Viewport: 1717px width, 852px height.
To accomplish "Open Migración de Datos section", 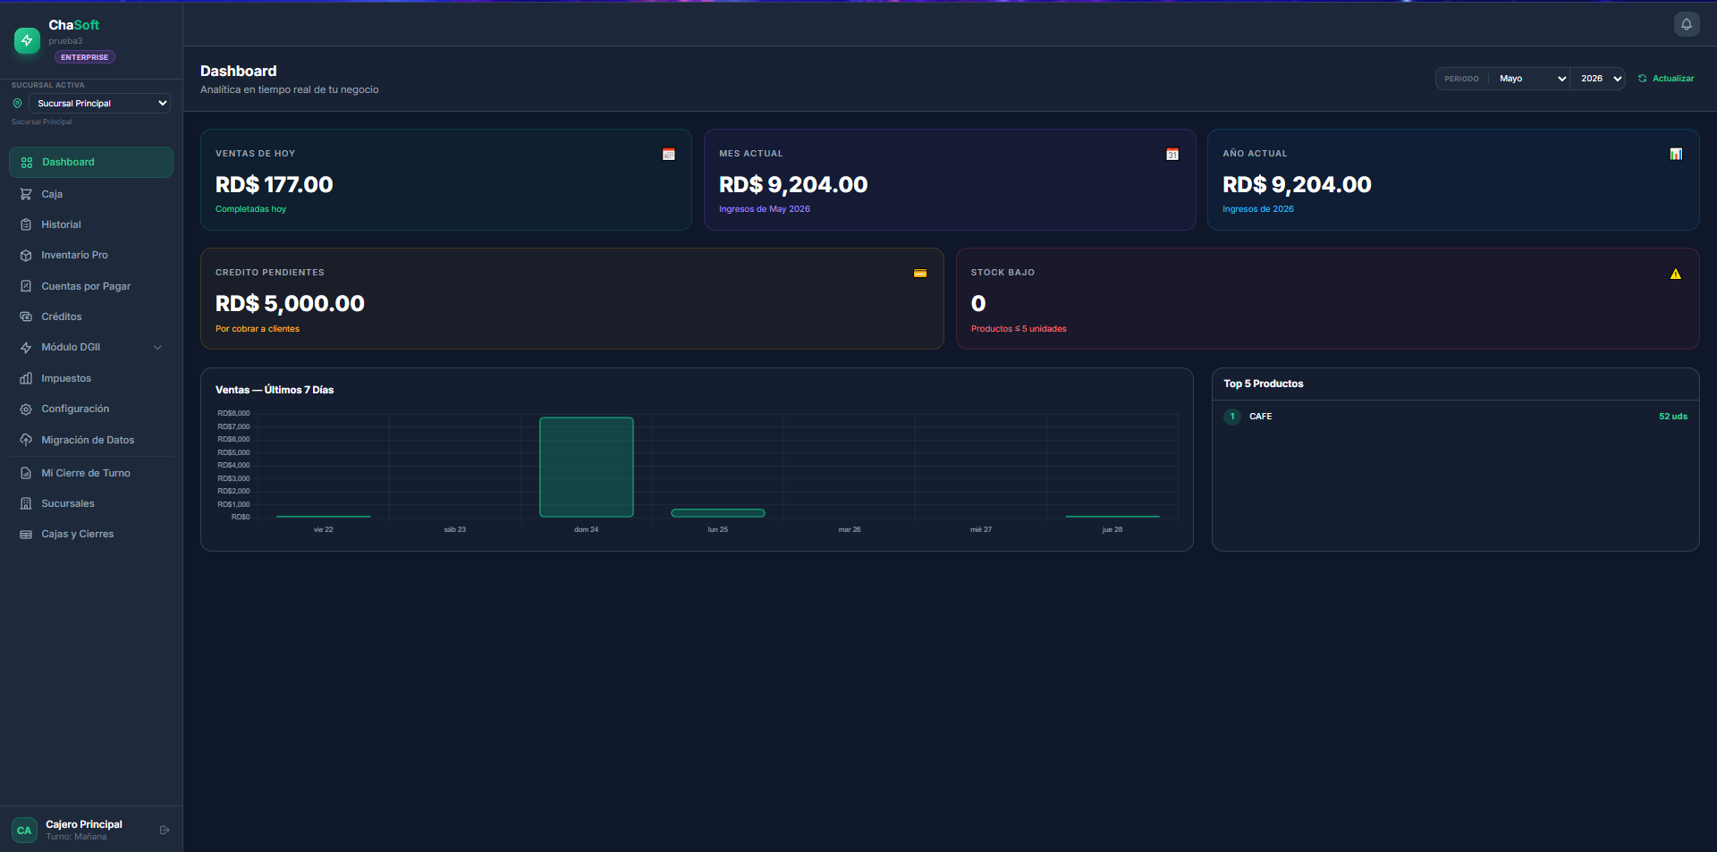I will point(91,440).
